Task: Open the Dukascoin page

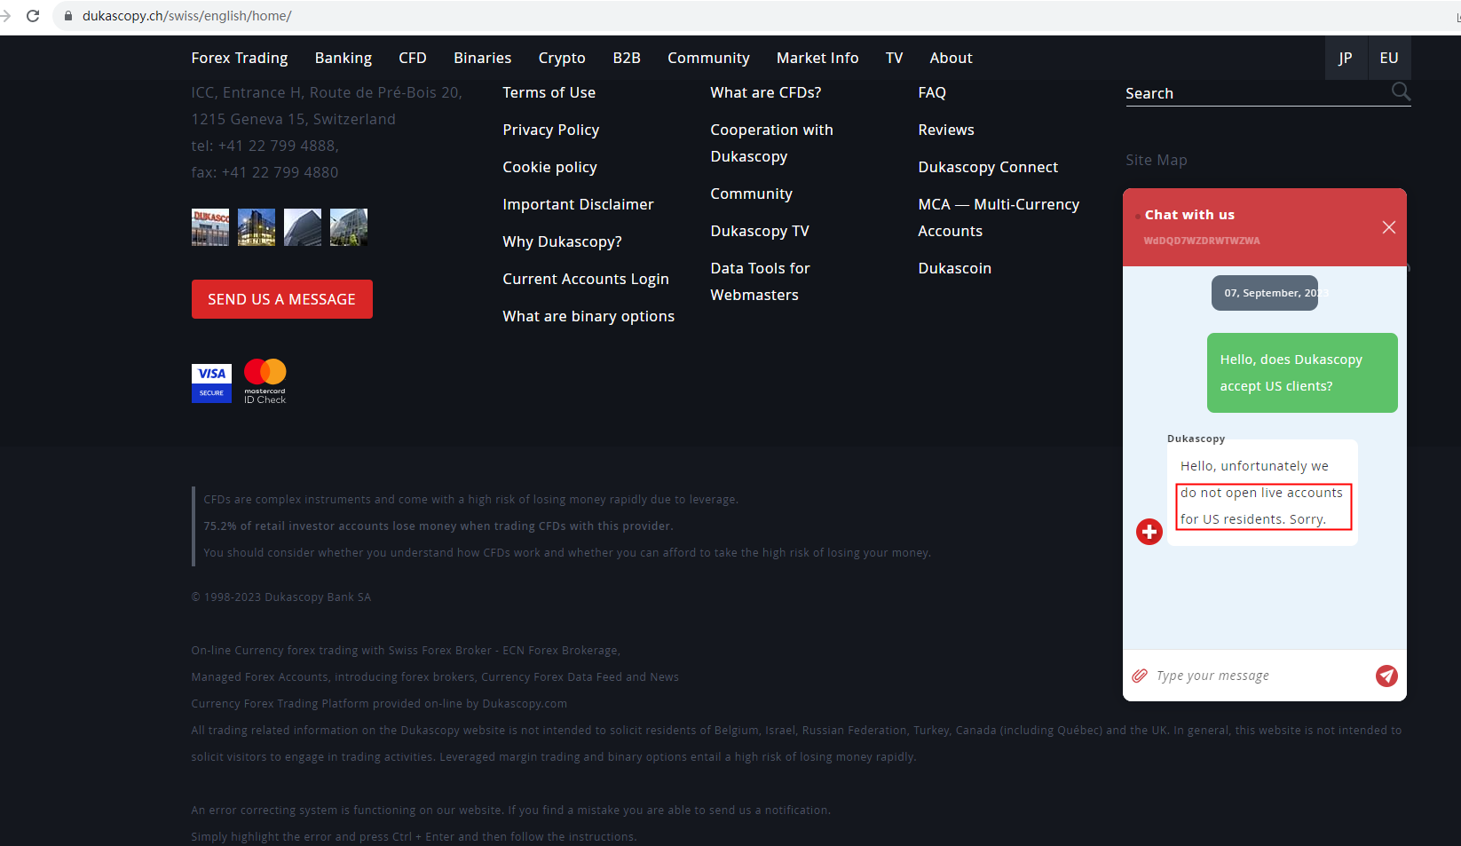Action: click(954, 267)
